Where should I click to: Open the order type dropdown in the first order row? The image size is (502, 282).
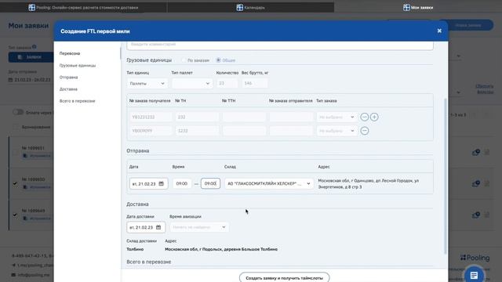coord(336,117)
